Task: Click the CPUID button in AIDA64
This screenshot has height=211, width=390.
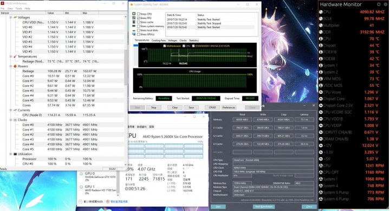Action: tap(212, 107)
